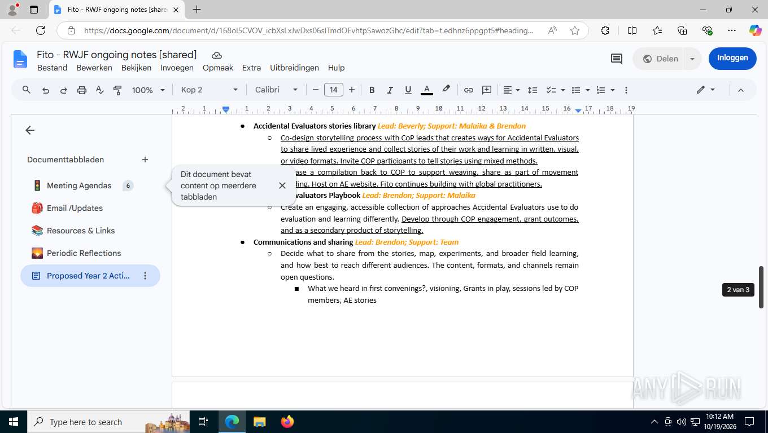Toggle underline formatting
The height and width of the screenshot is (433, 768).
pyautogui.click(x=408, y=90)
